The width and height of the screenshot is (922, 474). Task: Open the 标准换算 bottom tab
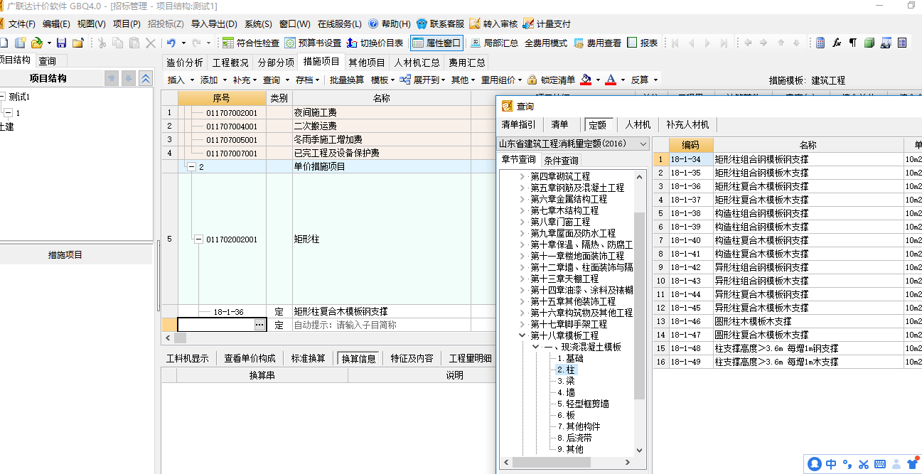pyautogui.click(x=309, y=358)
